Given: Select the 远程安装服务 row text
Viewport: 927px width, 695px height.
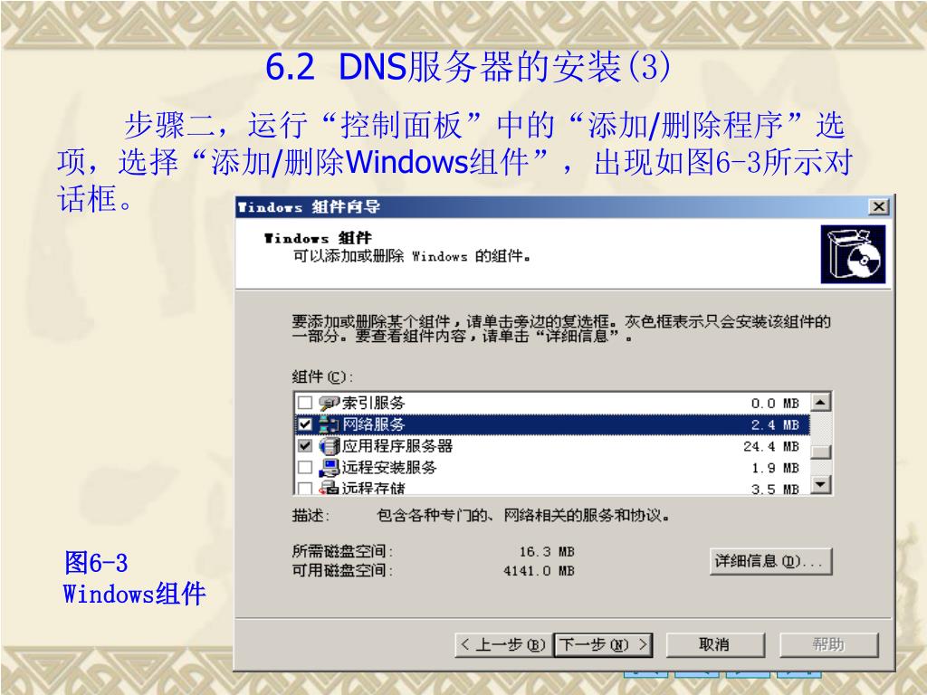Looking at the screenshot, I should click(389, 468).
